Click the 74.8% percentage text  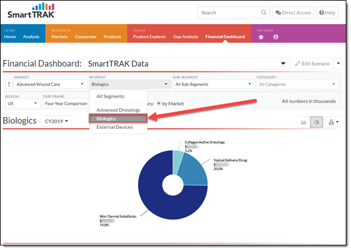pyautogui.click(x=104, y=225)
